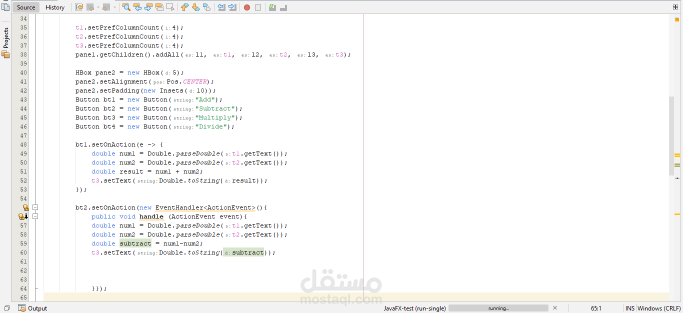
Task: Click the Shift Line Right icon
Action: point(233,7)
